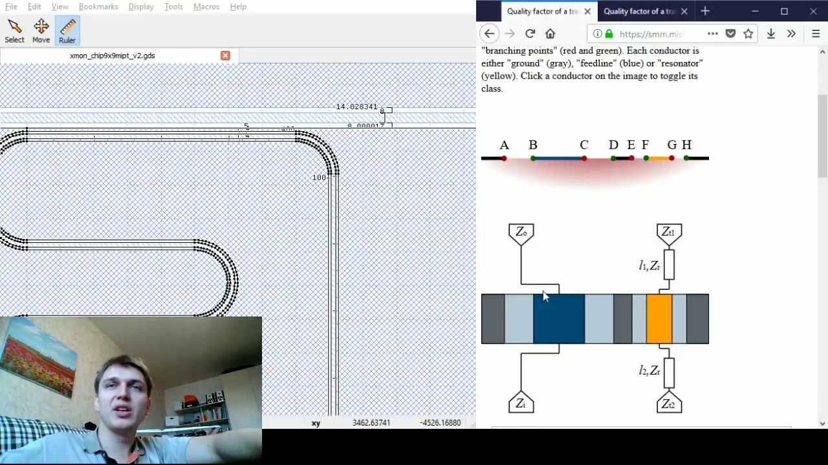Open page actions three-dot menu
The width and height of the screenshot is (828, 465).
click(x=713, y=34)
